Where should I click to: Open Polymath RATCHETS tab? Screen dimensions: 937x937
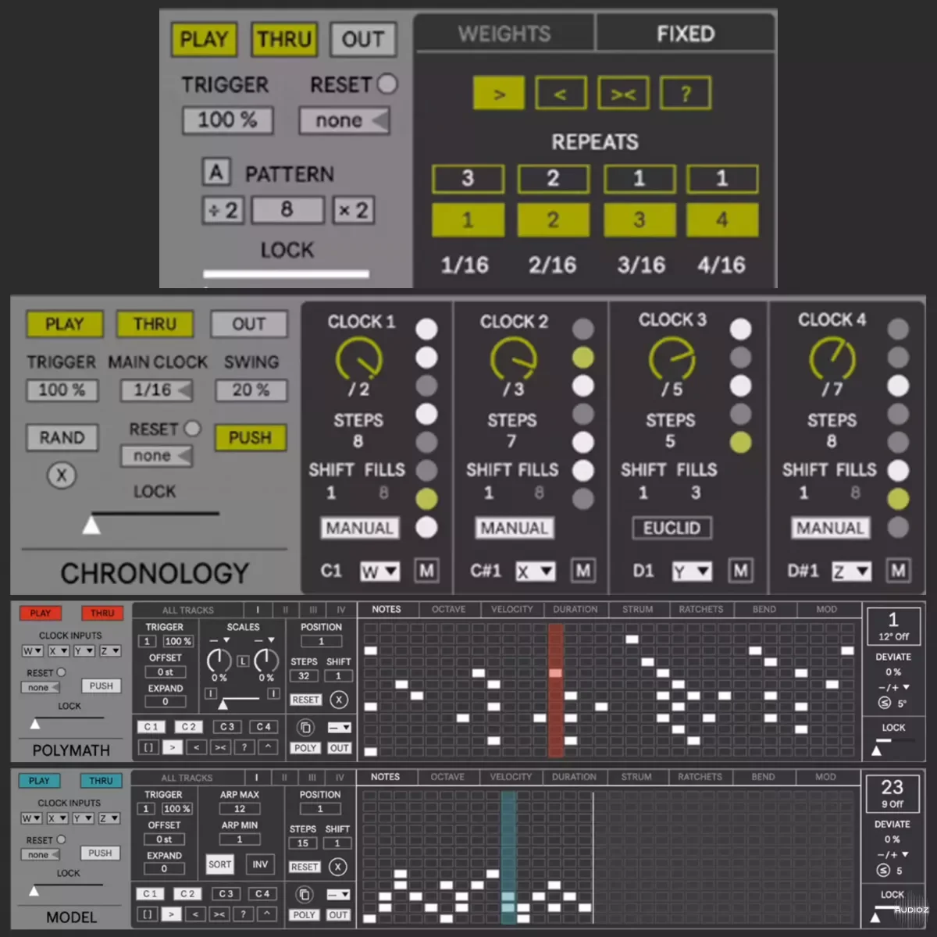(700, 609)
